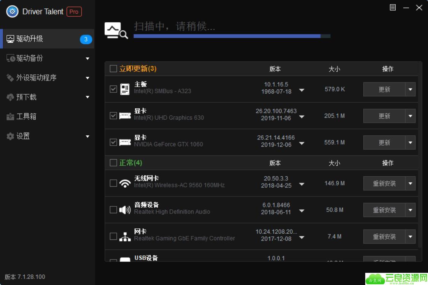
Task: Click the speaker icon for Realtek Audio
Action: point(125,210)
